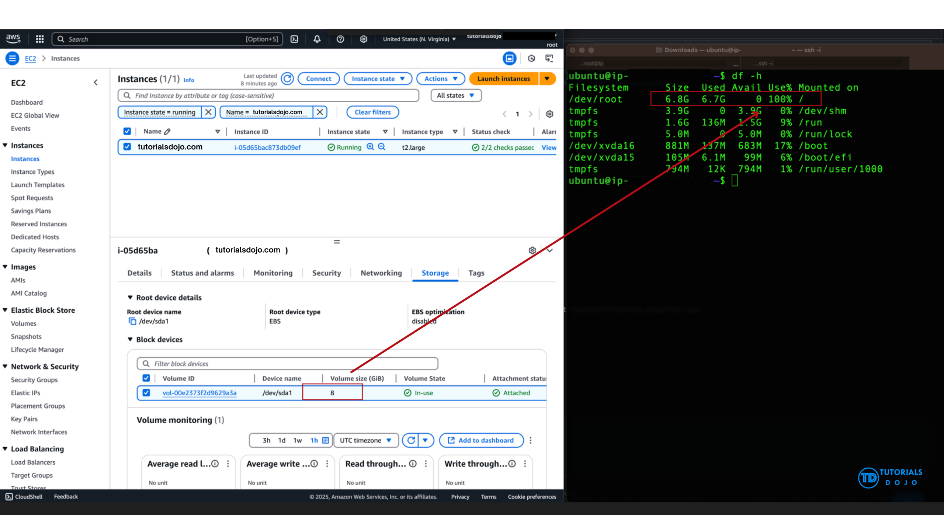Open Write throughput info icon
The image size is (944, 531).
coord(512,464)
